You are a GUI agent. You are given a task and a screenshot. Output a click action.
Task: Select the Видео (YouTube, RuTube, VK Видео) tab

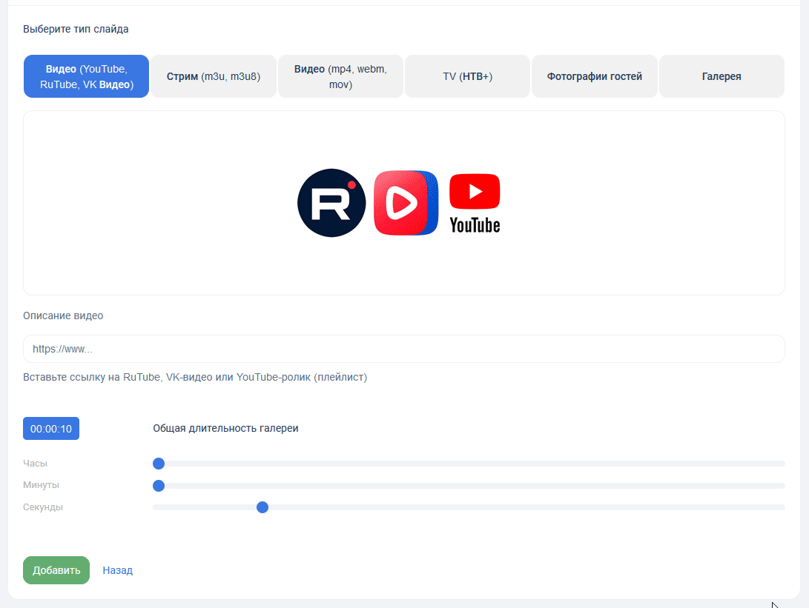click(87, 76)
